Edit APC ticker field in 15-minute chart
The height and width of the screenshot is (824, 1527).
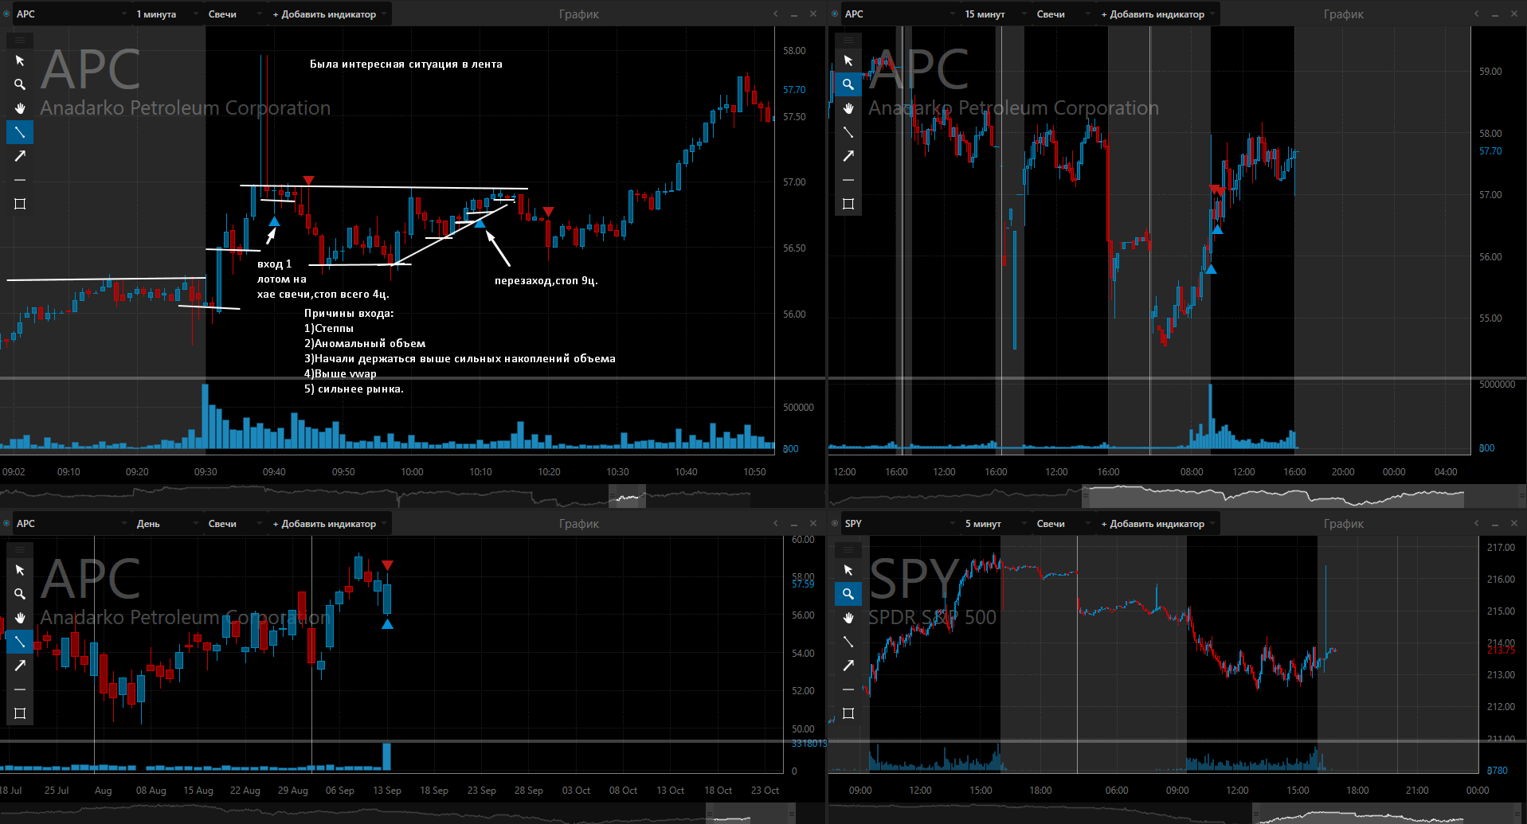pos(900,14)
